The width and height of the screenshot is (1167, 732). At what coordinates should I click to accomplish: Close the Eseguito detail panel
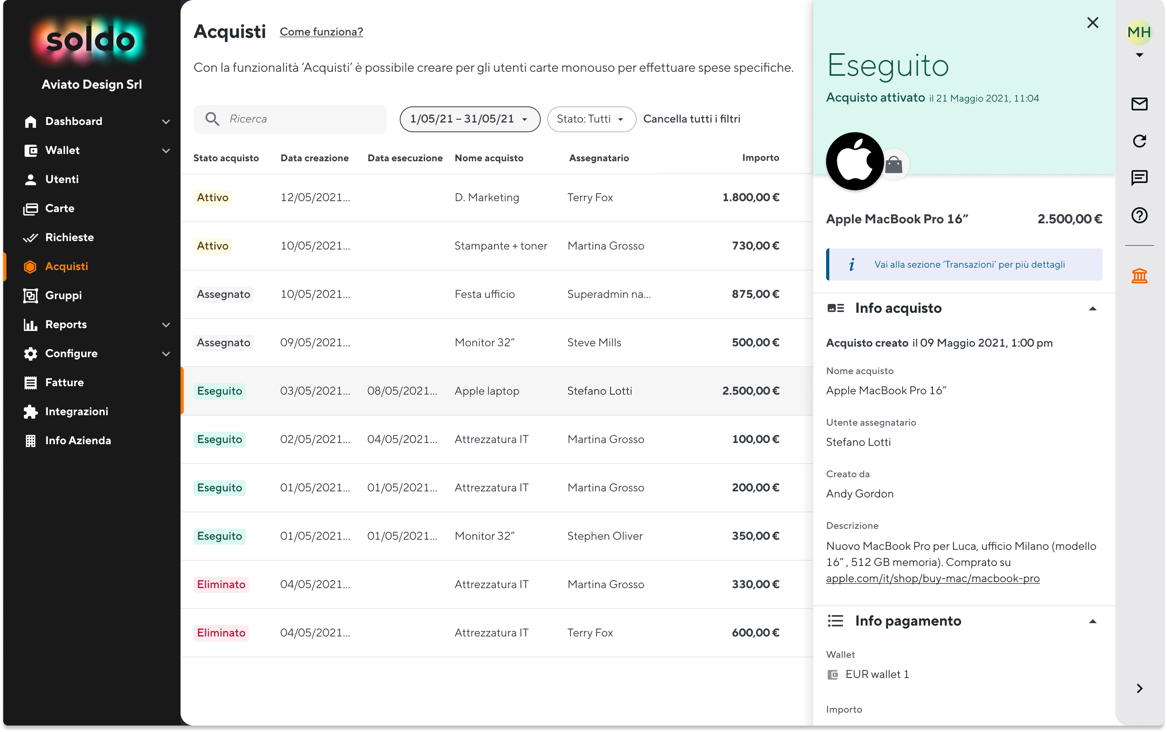pyautogui.click(x=1092, y=23)
